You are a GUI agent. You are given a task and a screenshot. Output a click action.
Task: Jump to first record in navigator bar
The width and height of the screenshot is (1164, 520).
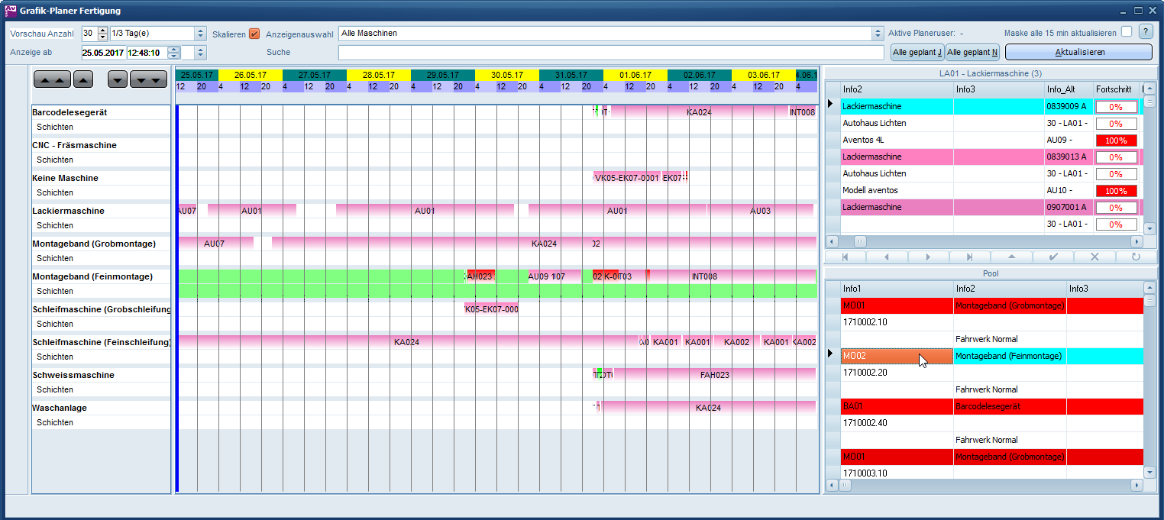pyautogui.click(x=845, y=257)
